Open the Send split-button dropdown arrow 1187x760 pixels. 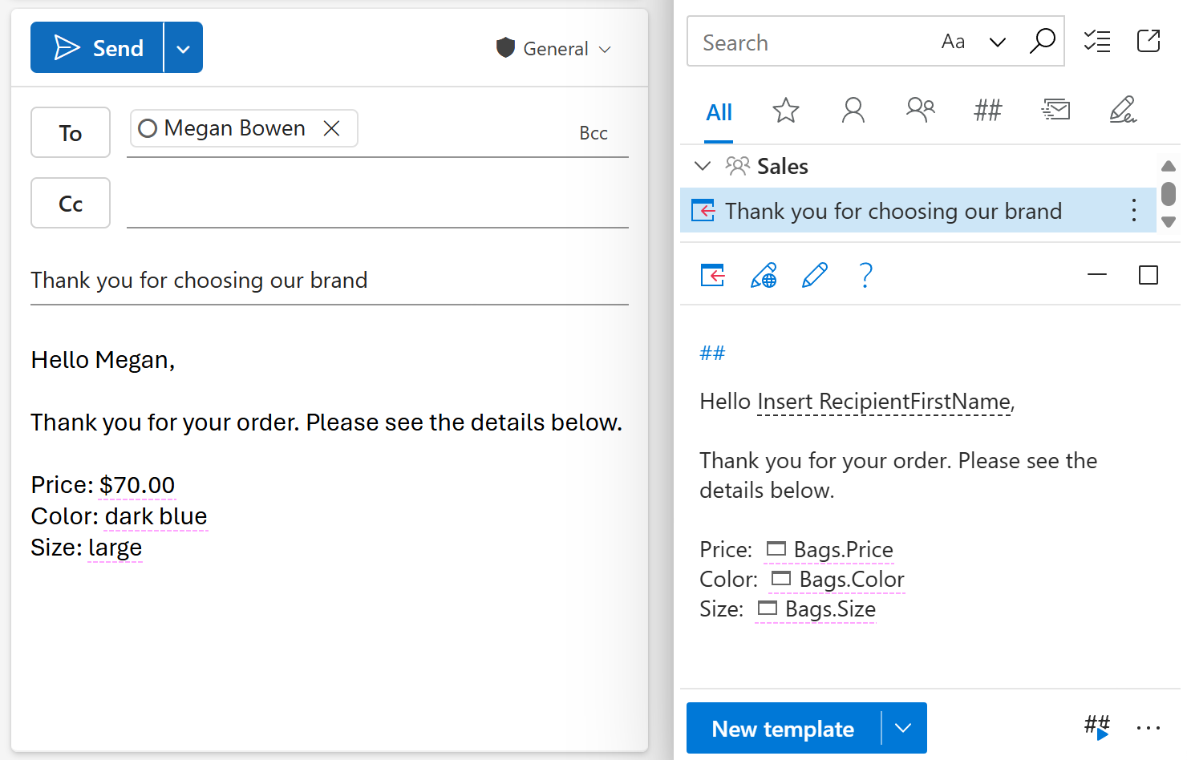[183, 47]
